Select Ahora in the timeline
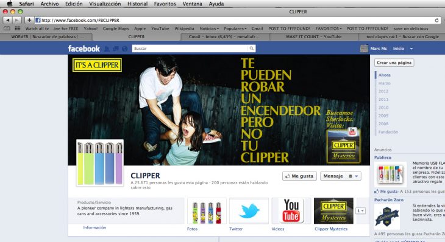The width and height of the screenshot is (445, 242). click(x=384, y=75)
